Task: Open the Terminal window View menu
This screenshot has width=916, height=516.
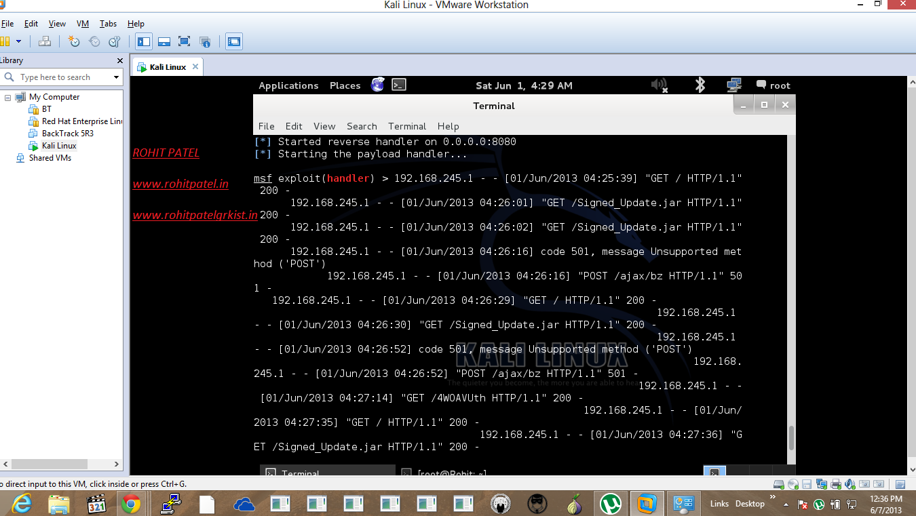Action: point(324,126)
